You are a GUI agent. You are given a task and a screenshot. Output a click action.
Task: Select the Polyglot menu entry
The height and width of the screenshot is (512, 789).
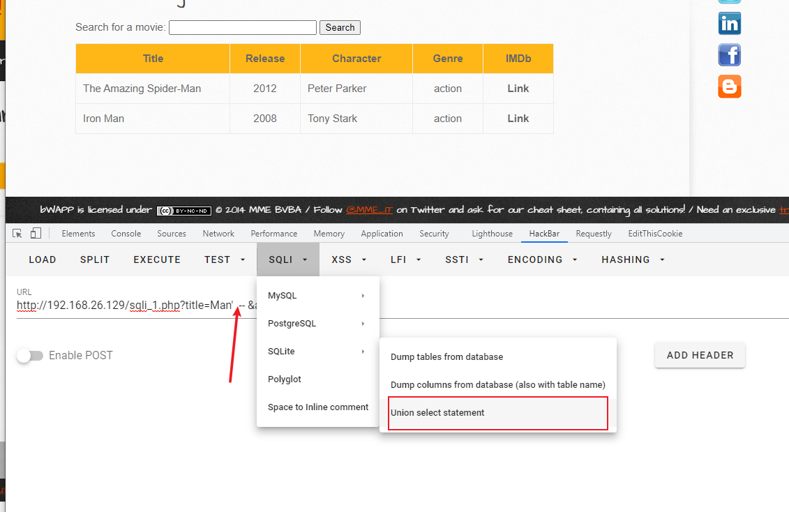(x=317, y=379)
